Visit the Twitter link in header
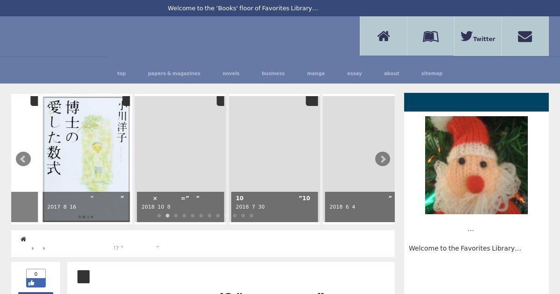 point(478,36)
